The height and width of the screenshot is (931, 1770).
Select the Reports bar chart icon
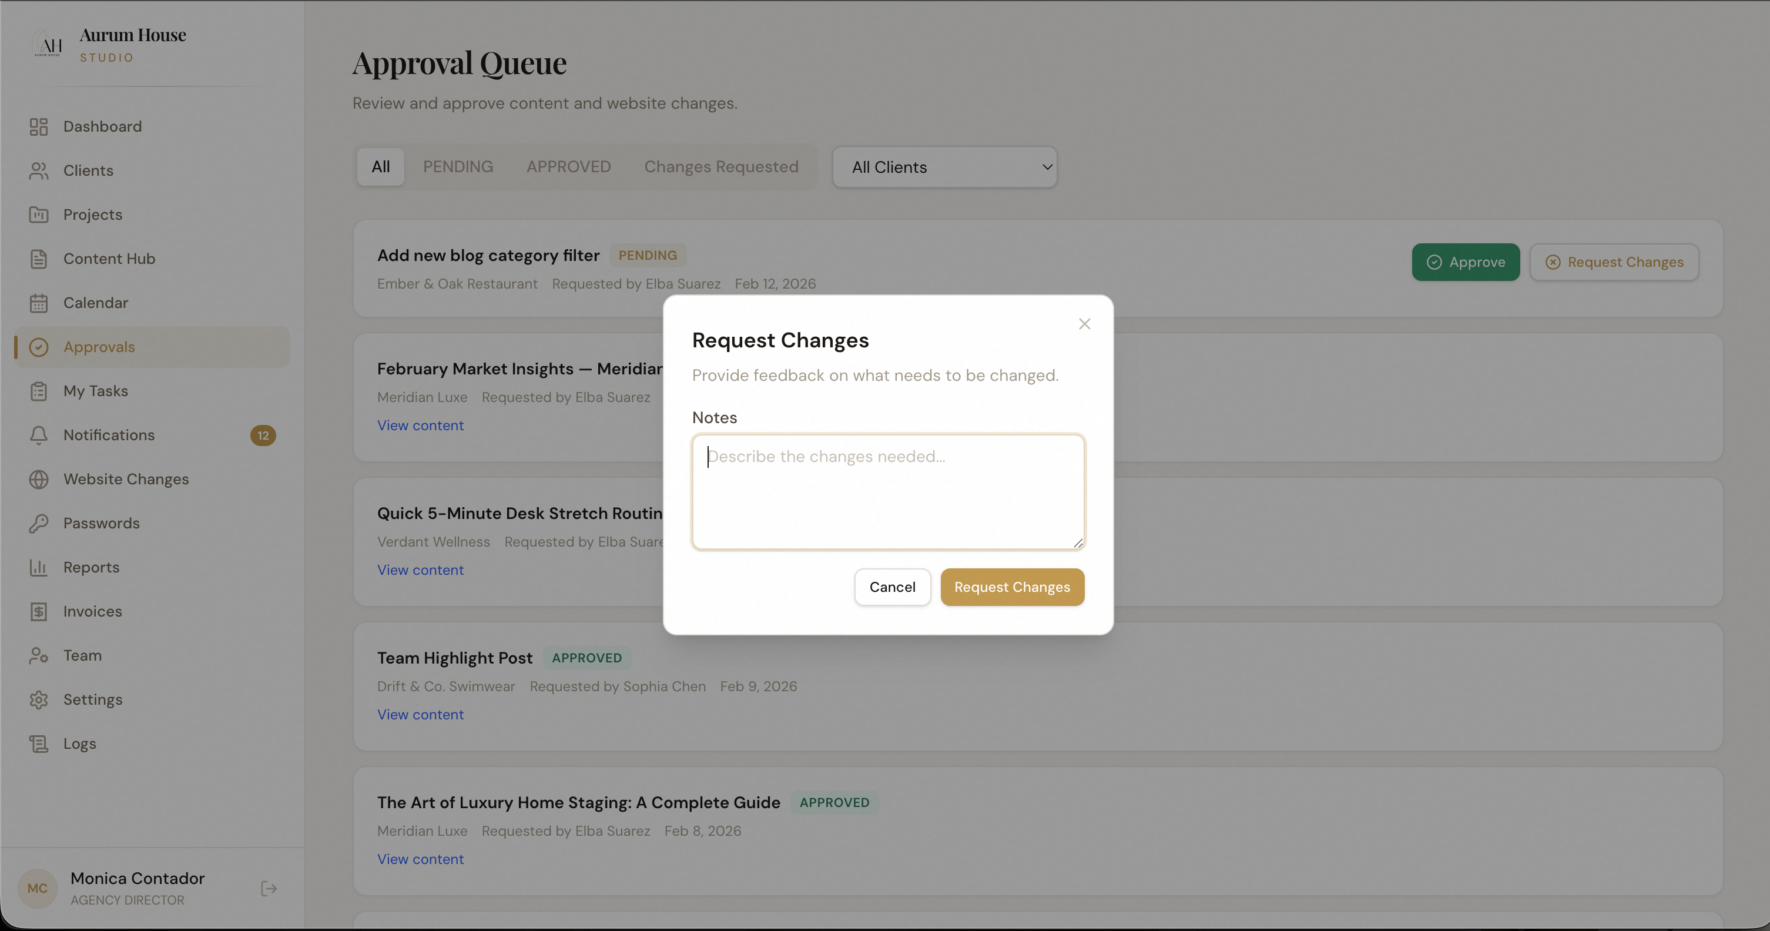point(38,568)
